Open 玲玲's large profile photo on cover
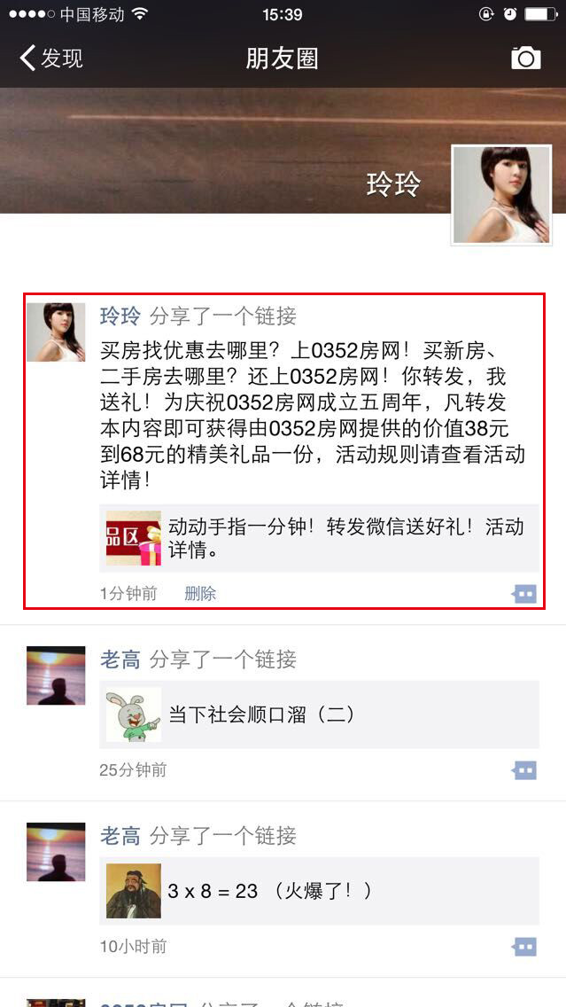The image size is (566, 1007). pyautogui.click(x=502, y=195)
